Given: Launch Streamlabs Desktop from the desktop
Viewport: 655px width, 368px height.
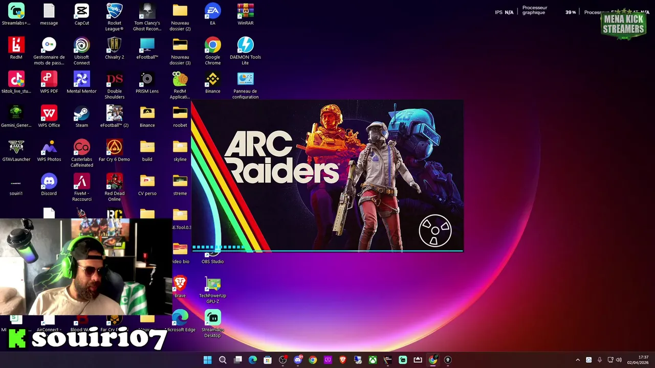Looking at the screenshot, I should coord(213,324).
